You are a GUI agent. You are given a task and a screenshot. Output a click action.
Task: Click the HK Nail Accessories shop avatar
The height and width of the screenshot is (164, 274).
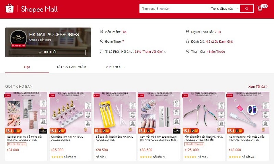(18, 38)
